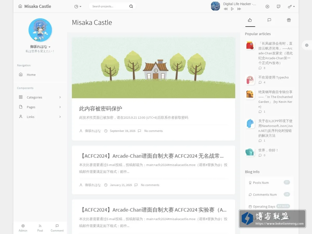Image resolution: width=312 pixels, height=234 pixels.
Task: Open the ACFC2024 无名战 post title
Action: click(x=151, y=156)
